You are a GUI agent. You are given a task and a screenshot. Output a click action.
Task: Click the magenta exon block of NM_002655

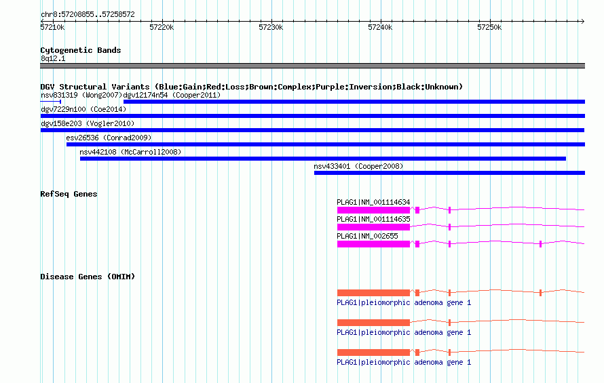pos(373,244)
